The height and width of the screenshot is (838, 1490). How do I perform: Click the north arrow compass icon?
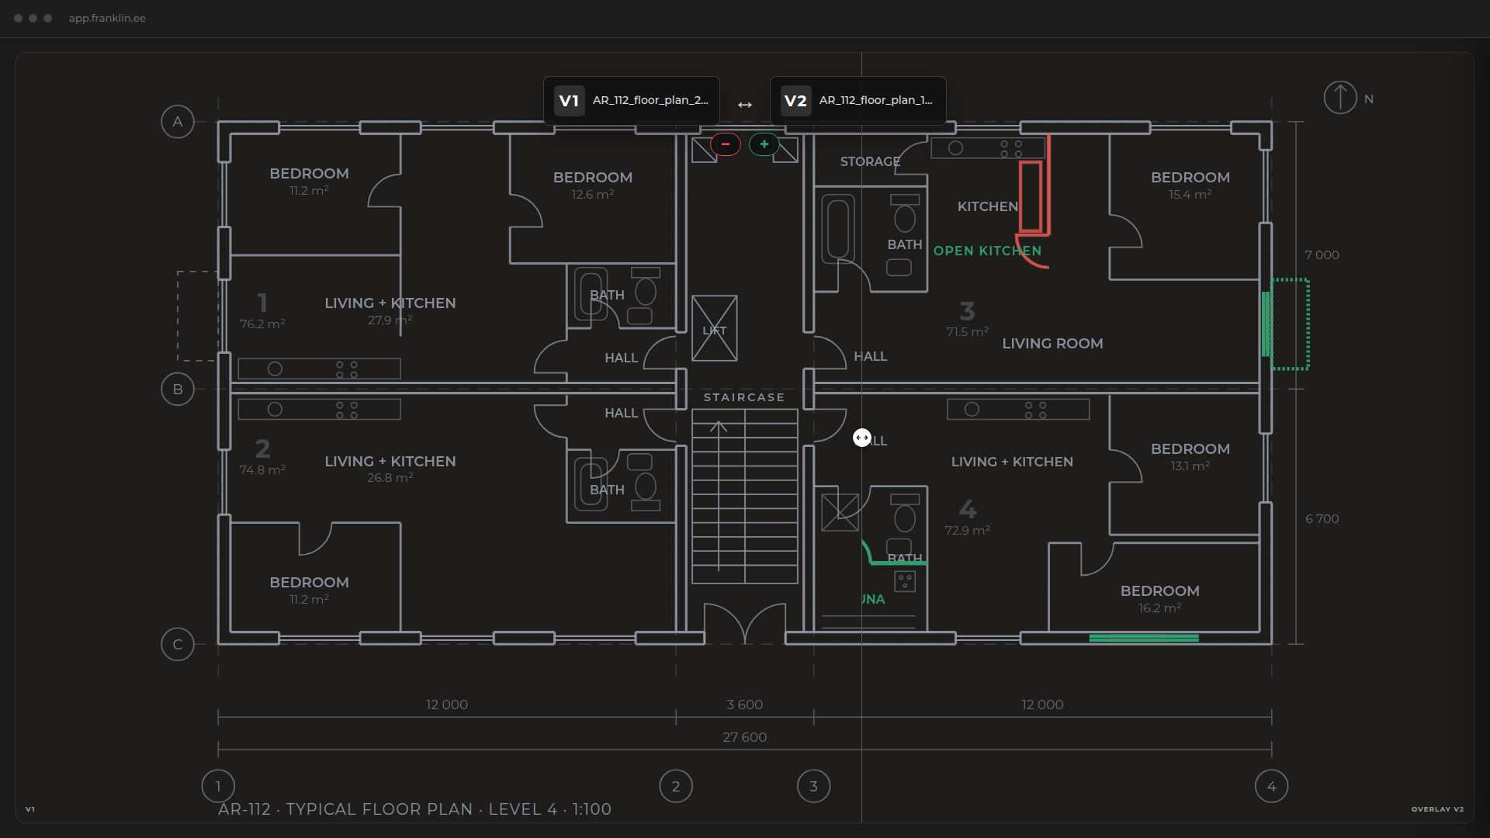pyautogui.click(x=1340, y=98)
